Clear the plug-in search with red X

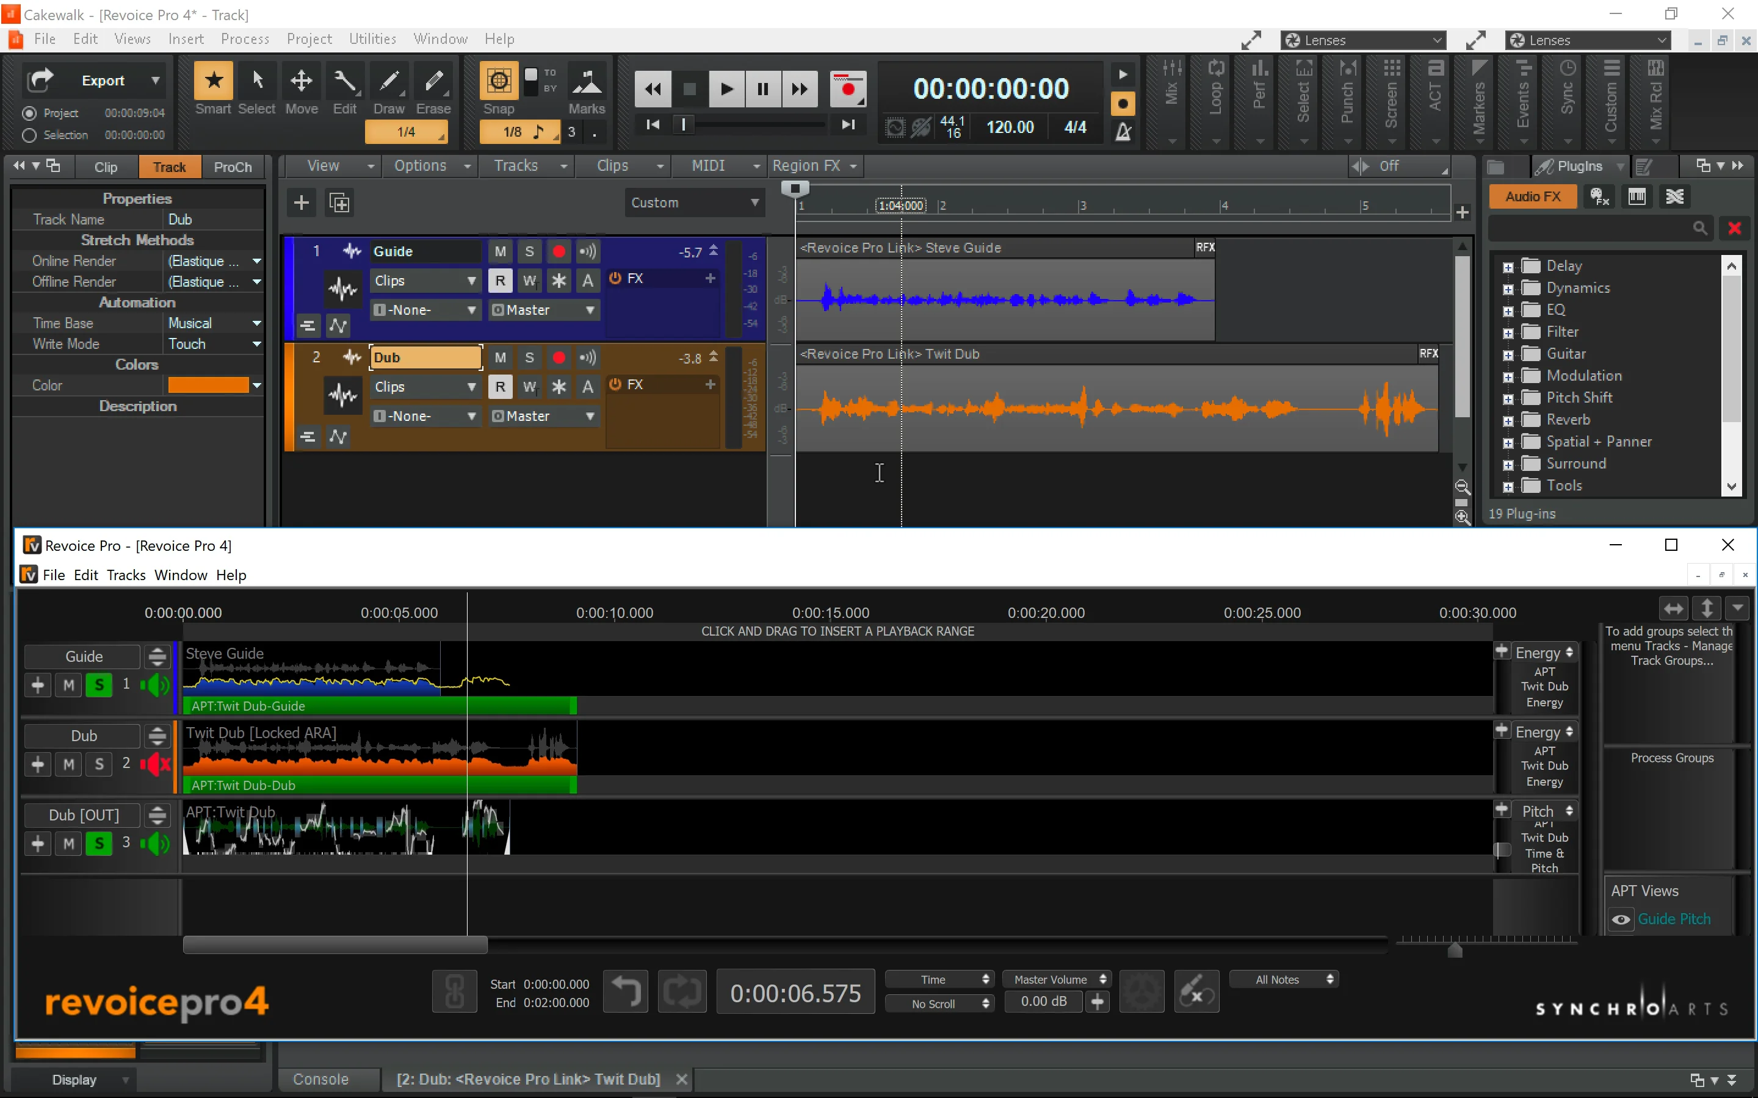point(1734,228)
